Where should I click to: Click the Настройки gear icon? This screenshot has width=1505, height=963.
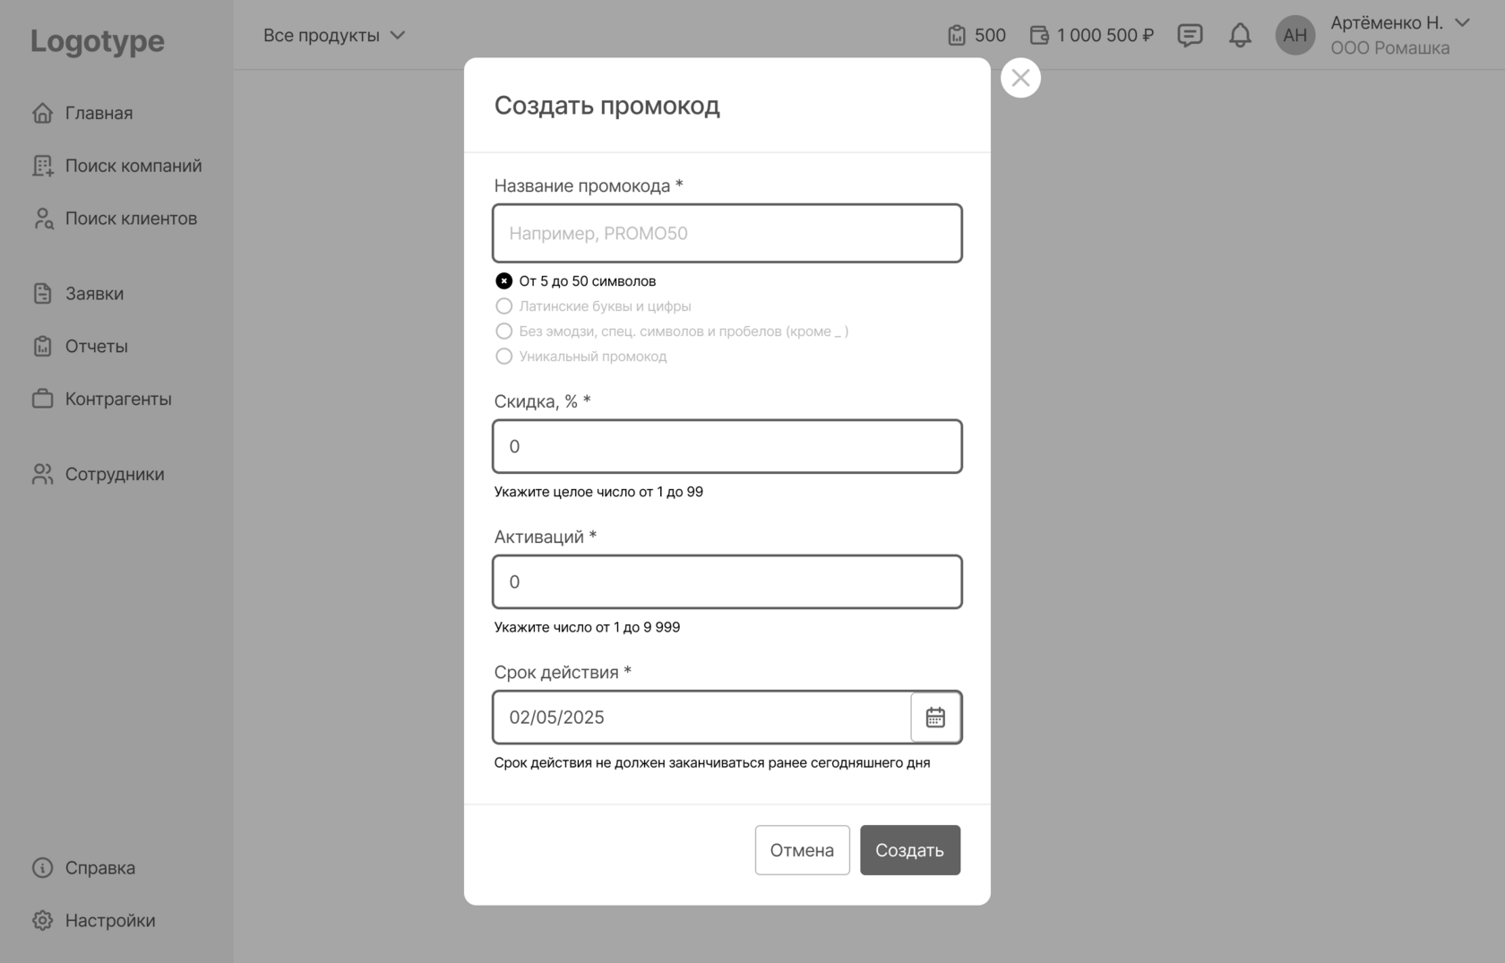tap(42, 920)
